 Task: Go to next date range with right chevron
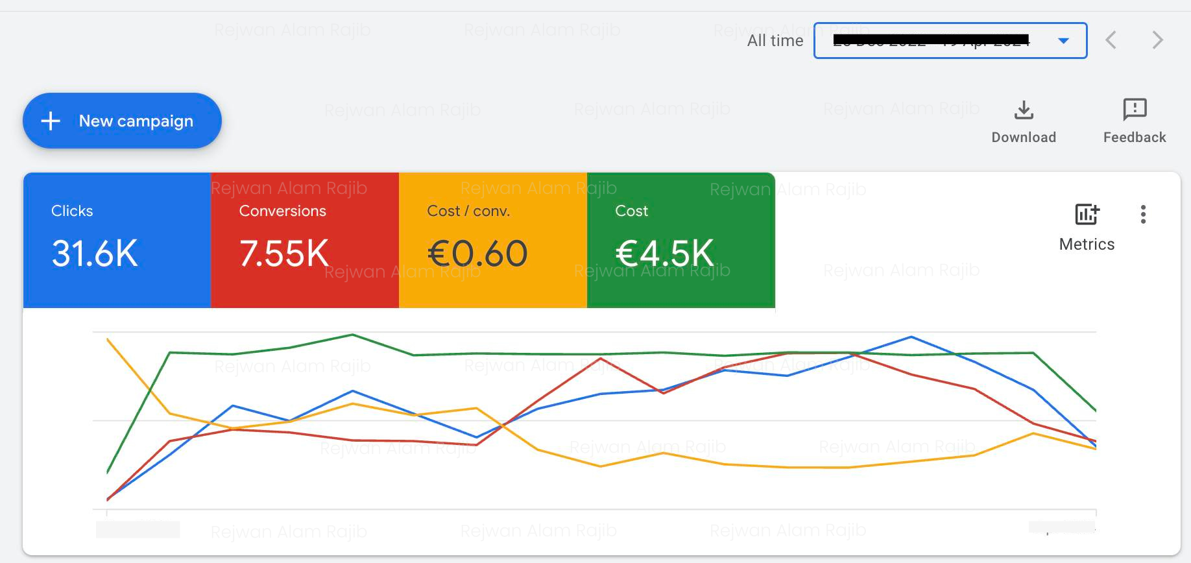[x=1157, y=40]
